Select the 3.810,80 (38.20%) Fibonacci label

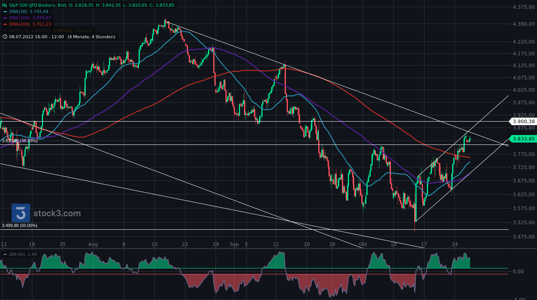(x=19, y=140)
